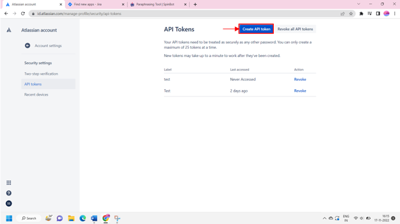The image size is (400, 224).
Task: Click the 'Security settings' sidebar heading
Action: [38, 63]
